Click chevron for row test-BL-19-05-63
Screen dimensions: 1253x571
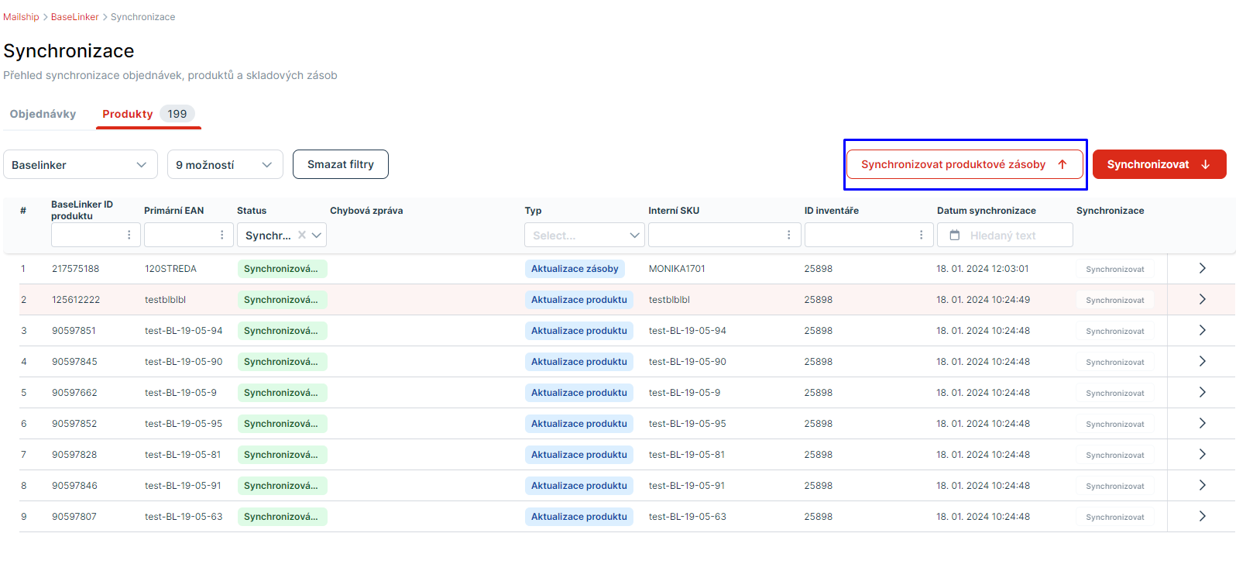point(1202,516)
